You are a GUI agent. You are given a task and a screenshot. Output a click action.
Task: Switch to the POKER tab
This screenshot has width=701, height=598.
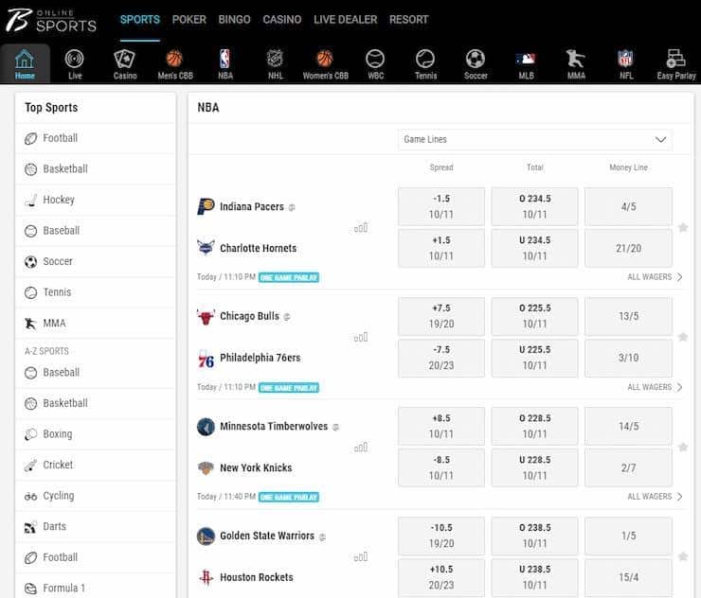pyautogui.click(x=189, y=20)
